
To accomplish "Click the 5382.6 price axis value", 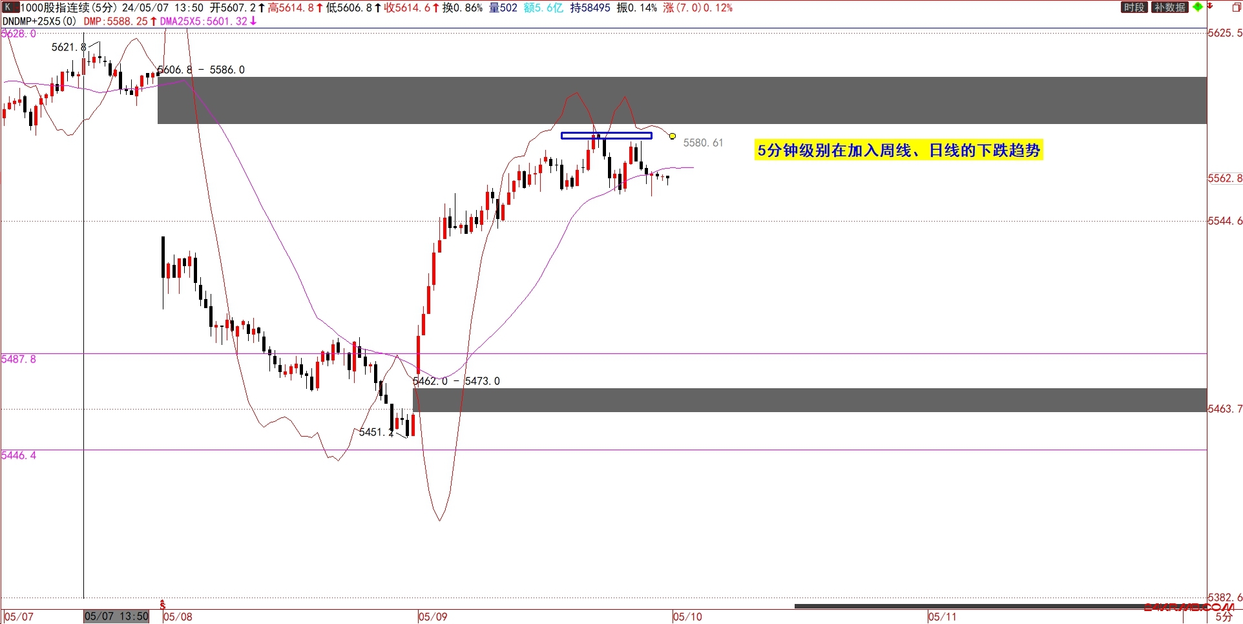I will pyautogui.click(x=1225, y=598).
